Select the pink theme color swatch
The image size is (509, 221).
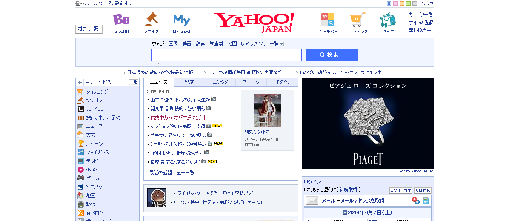395,3
